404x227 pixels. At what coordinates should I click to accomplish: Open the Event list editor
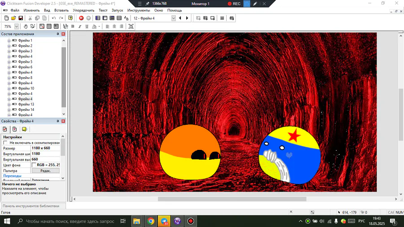tap(119, 18)
